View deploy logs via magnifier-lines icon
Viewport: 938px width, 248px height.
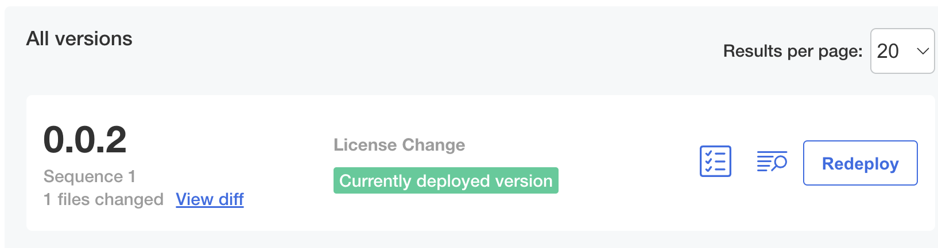tap(772, 162)
